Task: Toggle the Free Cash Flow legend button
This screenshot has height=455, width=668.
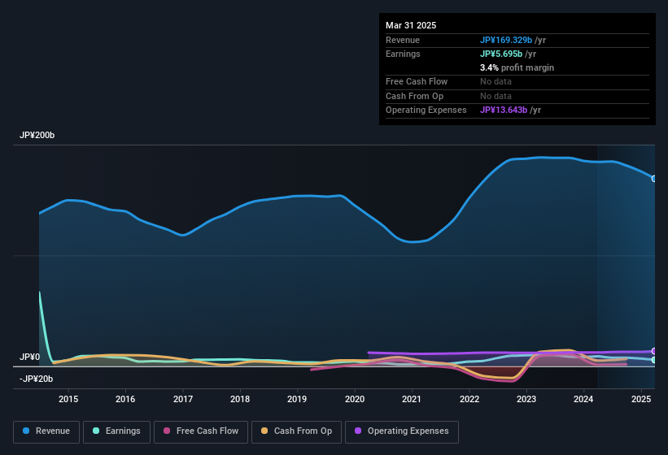Action: coord(201,431)
